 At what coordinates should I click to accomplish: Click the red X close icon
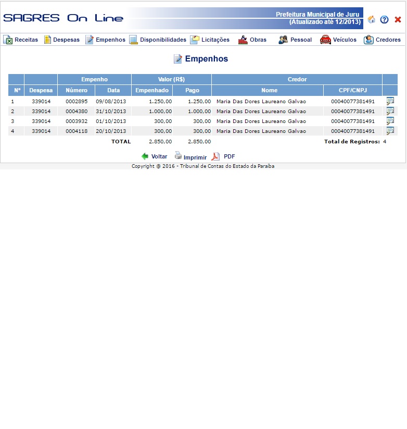(x=398, y=20)
